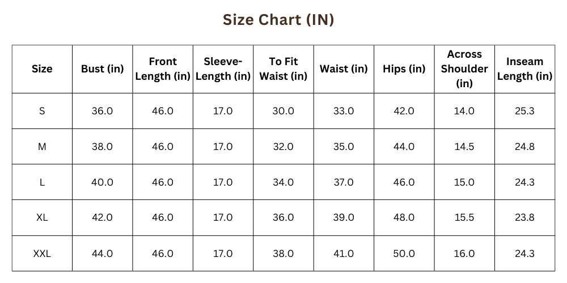567x283 pixels.
Task: Click the XXL size row label
Action: tap(42, 254)
